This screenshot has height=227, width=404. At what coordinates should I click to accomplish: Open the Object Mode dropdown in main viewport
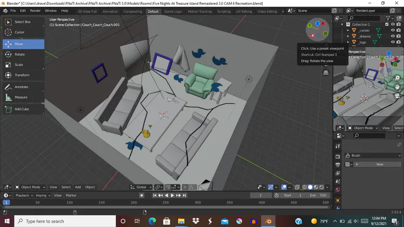[x=30, y=187]
